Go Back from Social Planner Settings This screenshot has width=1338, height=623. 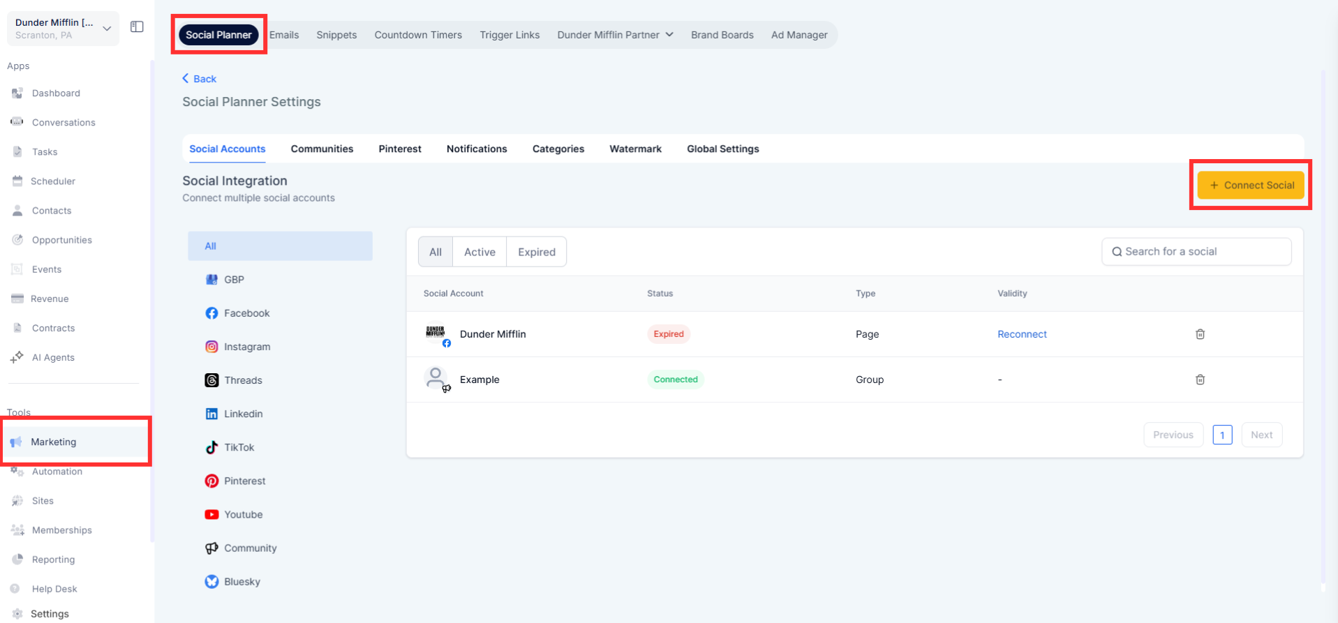[199, 79]
